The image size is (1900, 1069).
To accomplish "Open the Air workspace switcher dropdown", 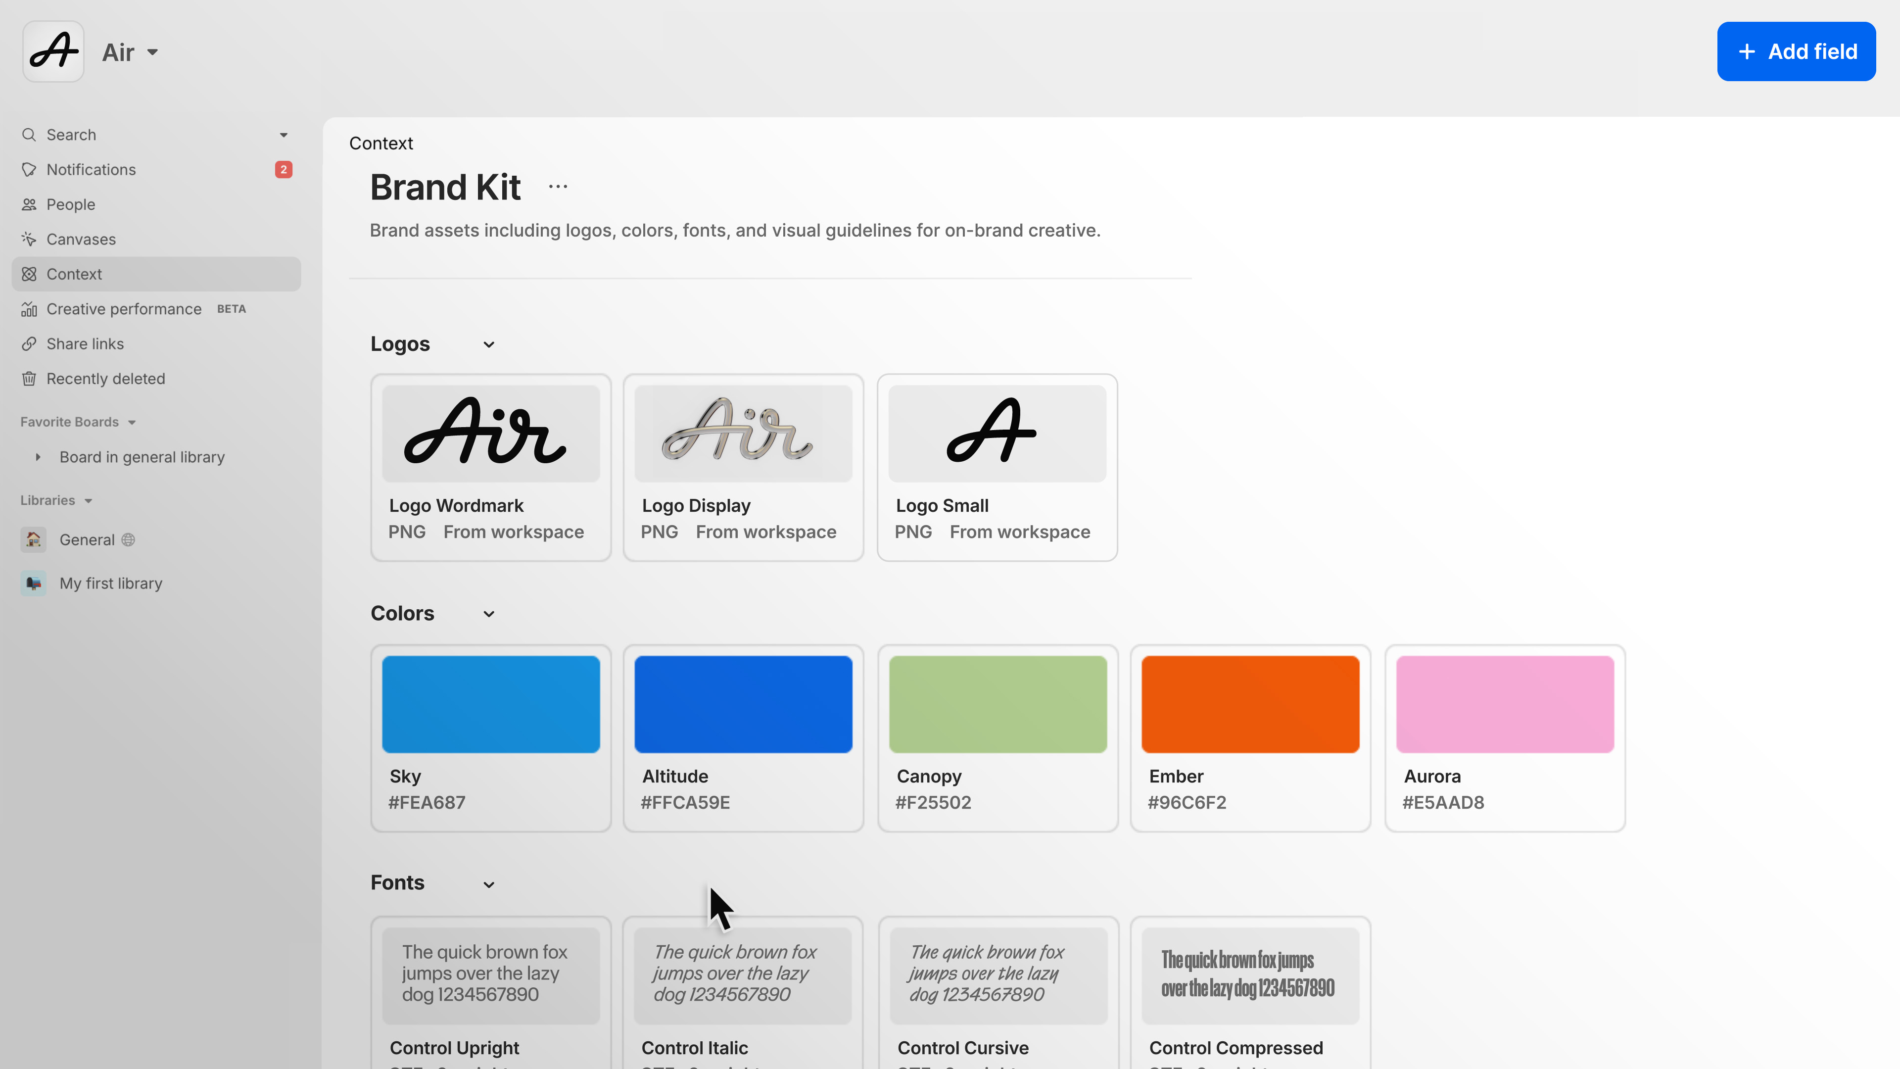I will point(131,51).
